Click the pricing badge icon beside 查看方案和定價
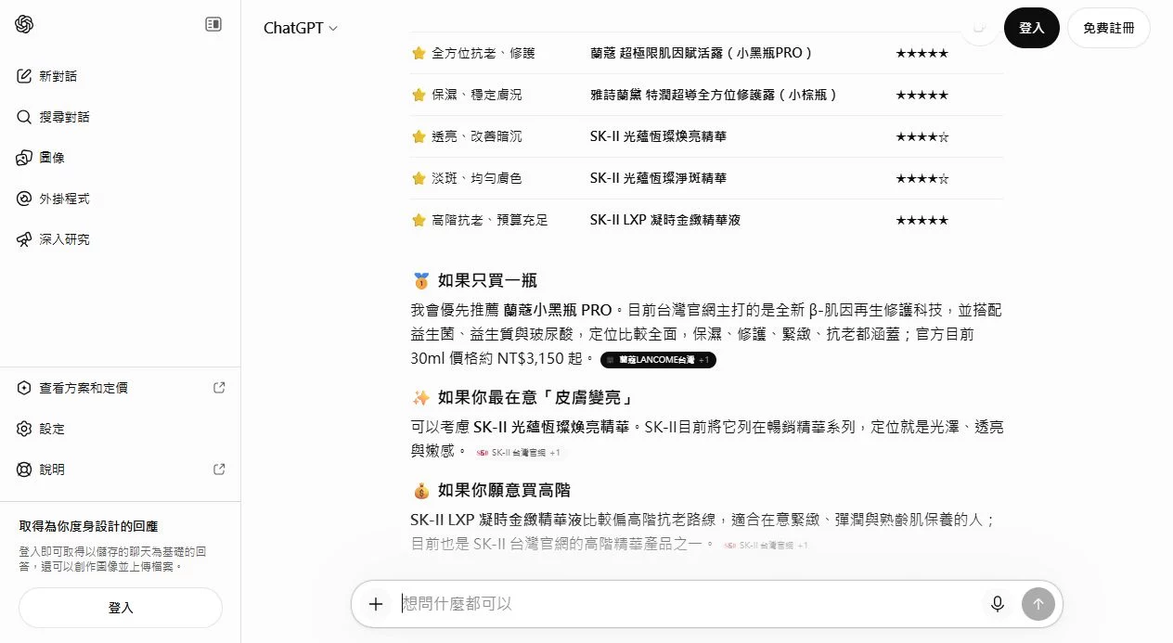The height and width of the screenshot is (643, 1173). click(24, 388)
